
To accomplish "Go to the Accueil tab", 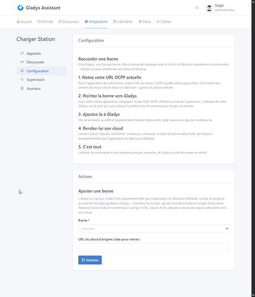I will 24,21.
